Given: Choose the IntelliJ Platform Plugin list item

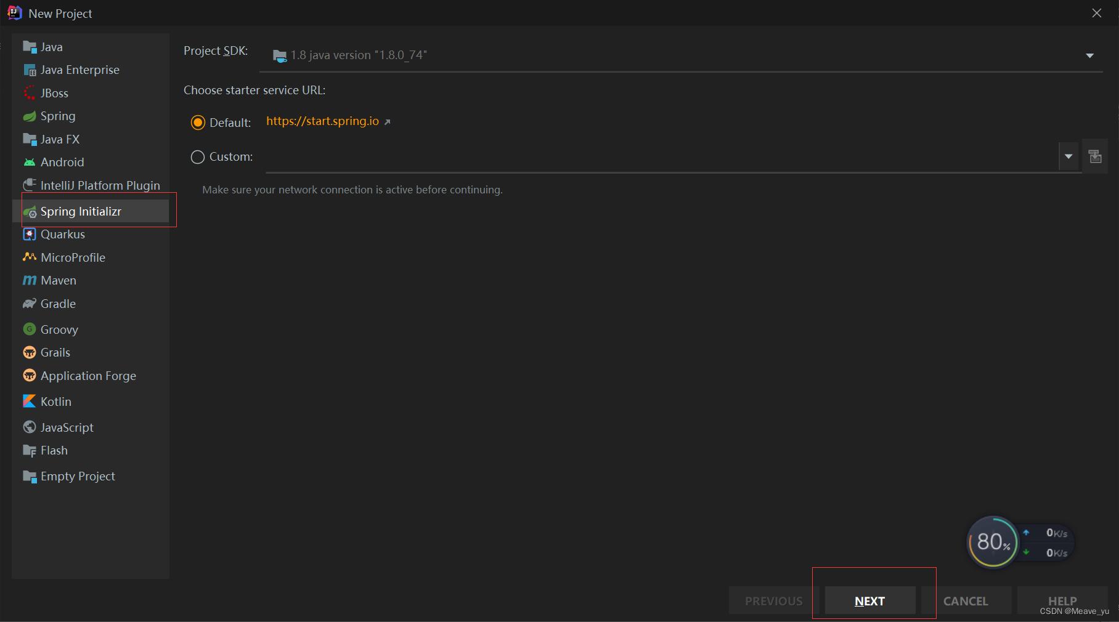Looking at the screenshot, I should tap(91, 185).
